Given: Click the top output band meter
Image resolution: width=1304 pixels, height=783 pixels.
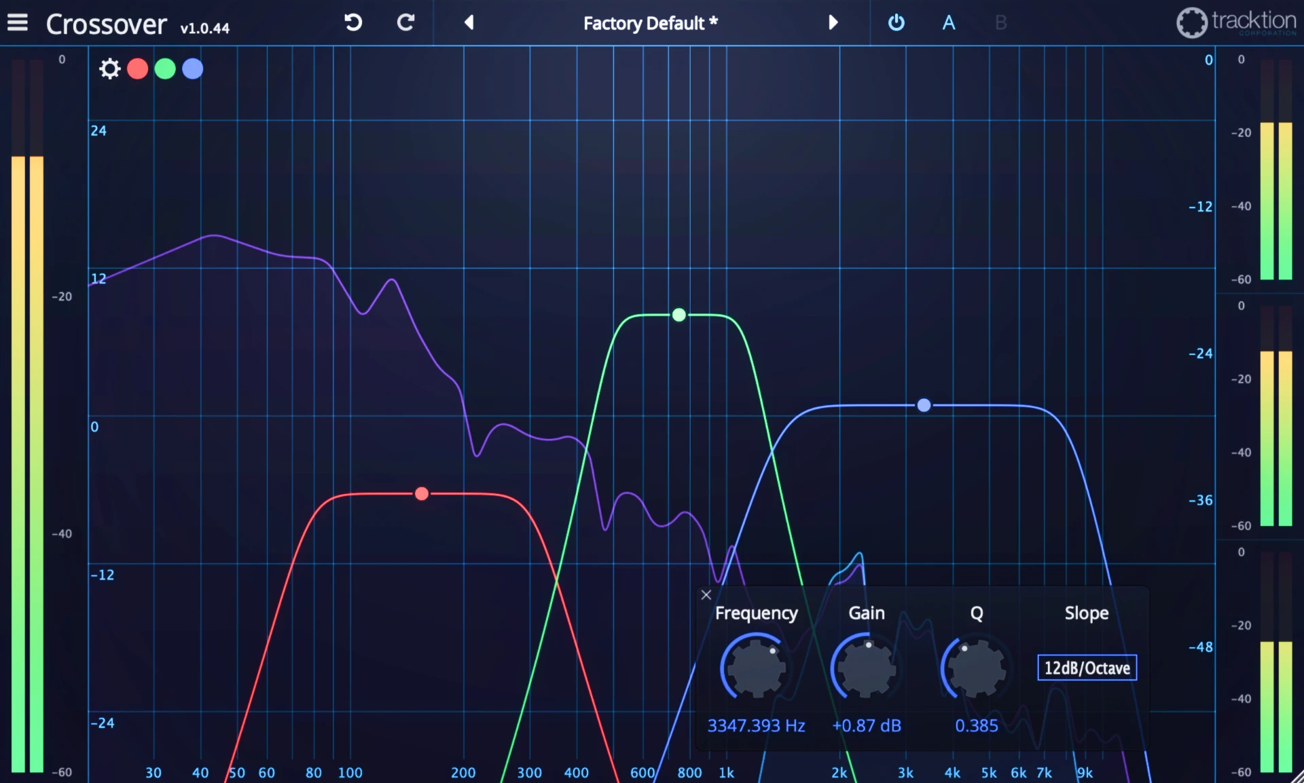Looking at the screenshot, I should (1276, 169).
